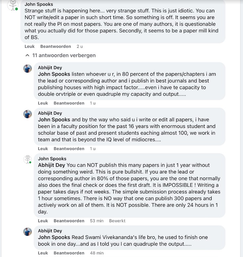This screenshot has height=257, width=243.
Task: Click John Spooks' avatar on his reply
Action: 28,160
